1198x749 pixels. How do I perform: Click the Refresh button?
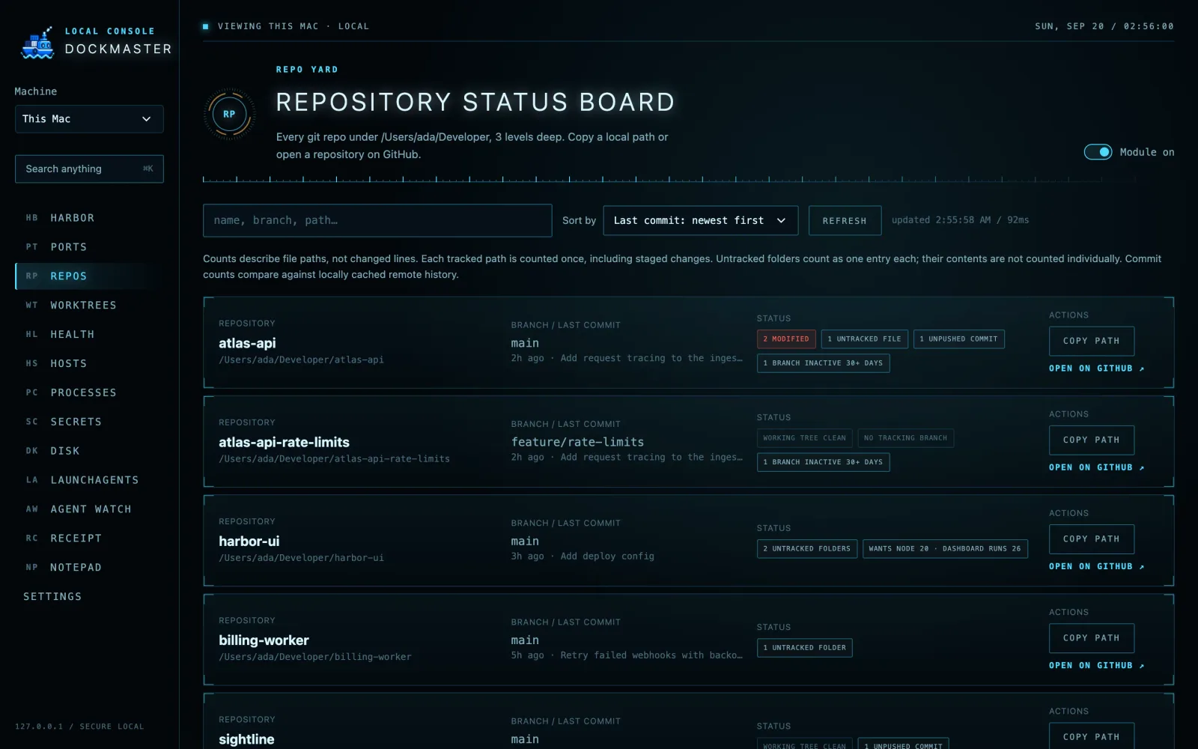[845, 221]
